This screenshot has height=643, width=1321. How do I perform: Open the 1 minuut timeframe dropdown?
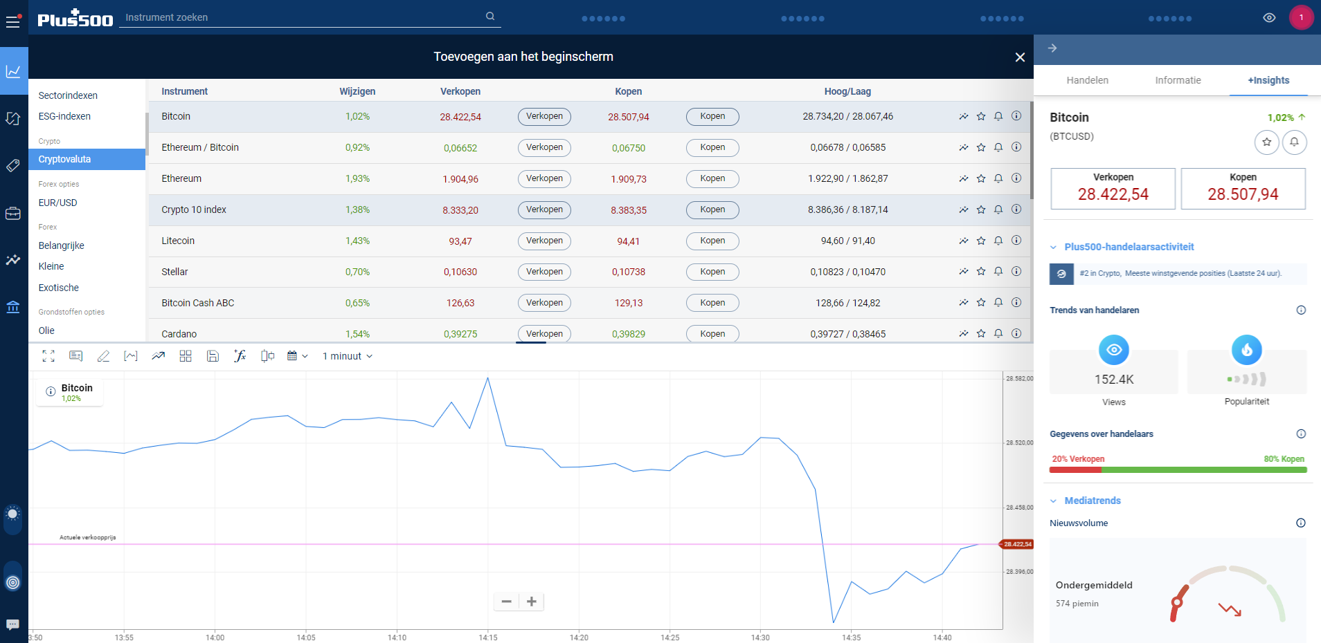[347, 356]
